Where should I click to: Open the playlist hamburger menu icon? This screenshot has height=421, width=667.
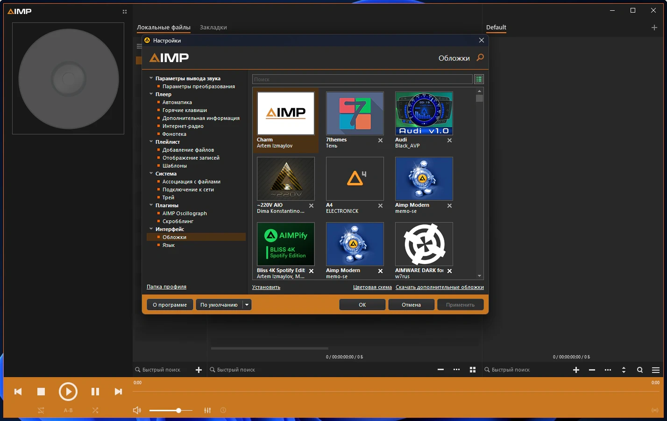pos(656,370)
